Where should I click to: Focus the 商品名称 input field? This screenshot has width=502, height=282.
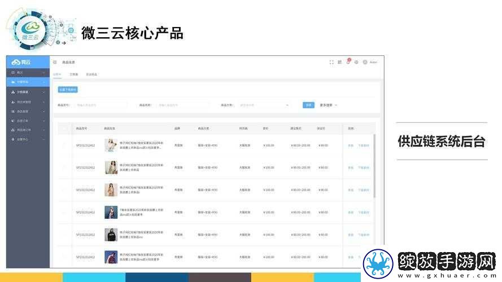point(182,105)
